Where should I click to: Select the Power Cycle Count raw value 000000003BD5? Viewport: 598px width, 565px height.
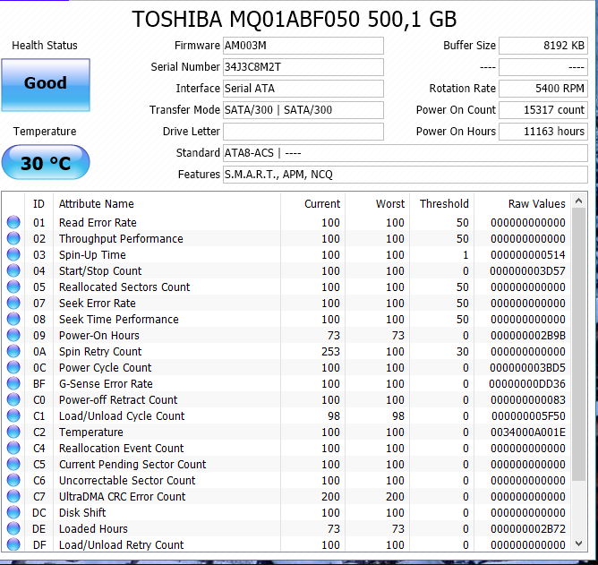pos(527,367)
